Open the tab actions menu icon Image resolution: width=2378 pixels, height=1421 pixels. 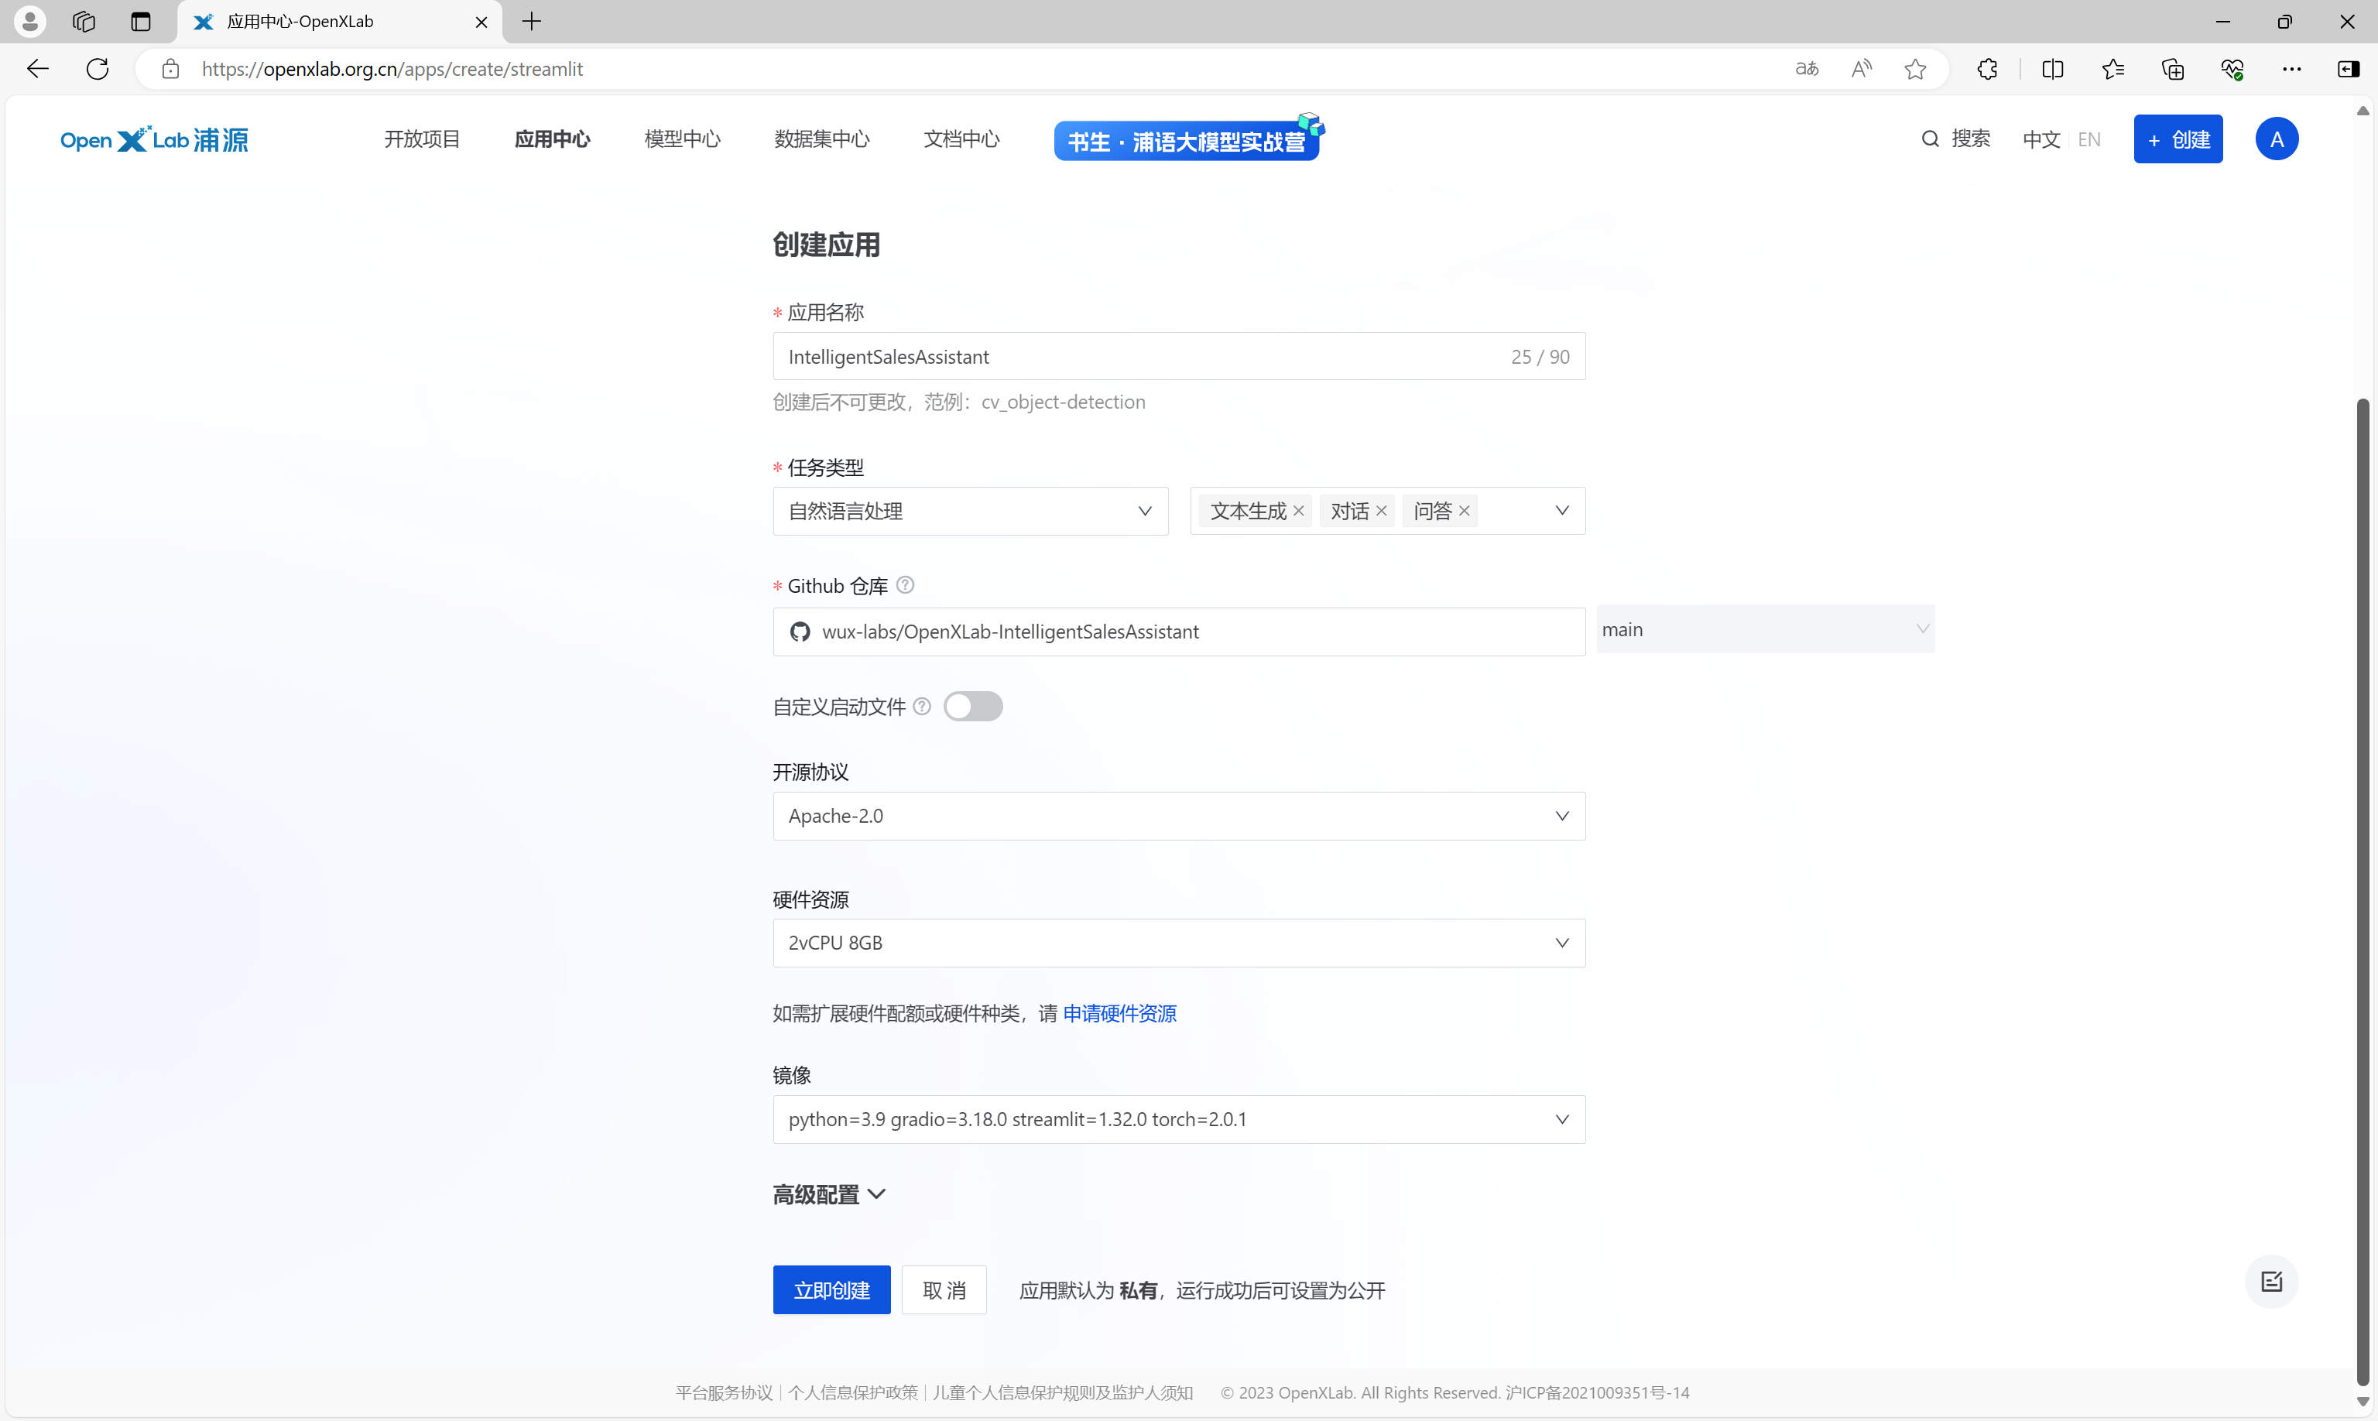click(x=141, y=21)
